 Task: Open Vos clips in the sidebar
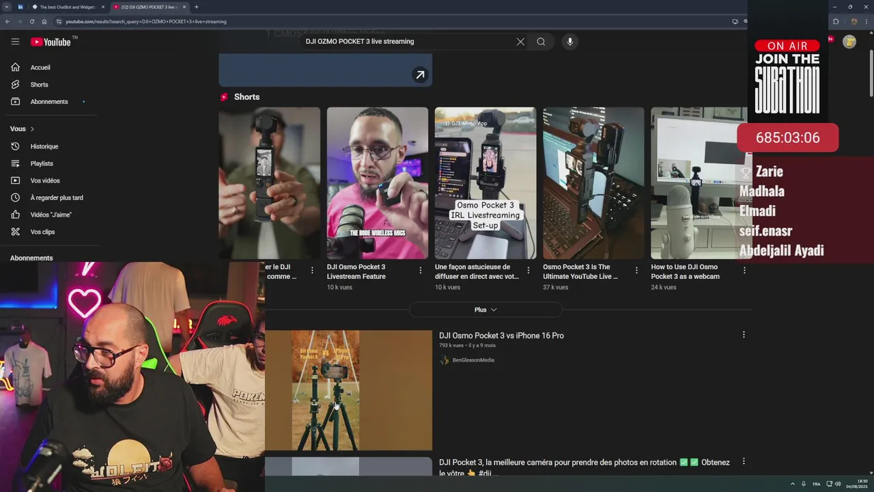[42, 232]
